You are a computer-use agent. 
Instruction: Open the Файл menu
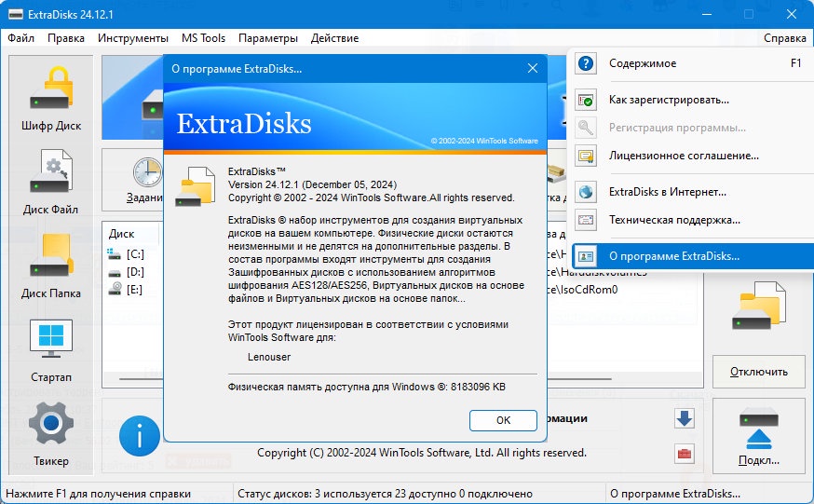(x=20, y=38)
